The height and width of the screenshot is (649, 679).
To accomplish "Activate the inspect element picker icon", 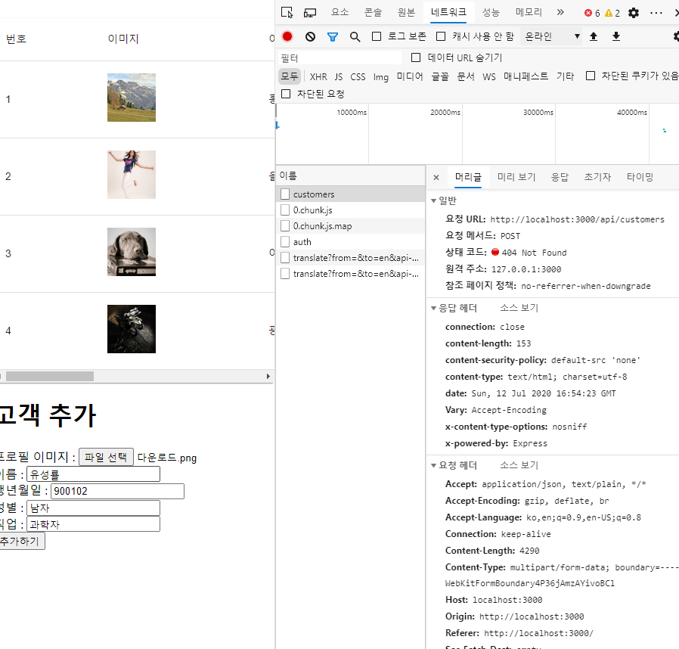I will click(287, 13).
